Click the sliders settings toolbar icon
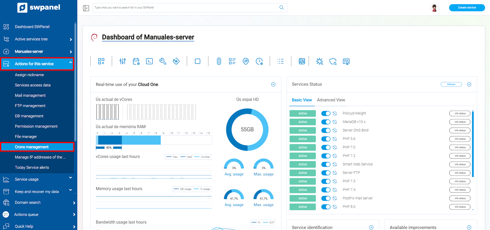 pyautogui.click(x=123, y=61)
